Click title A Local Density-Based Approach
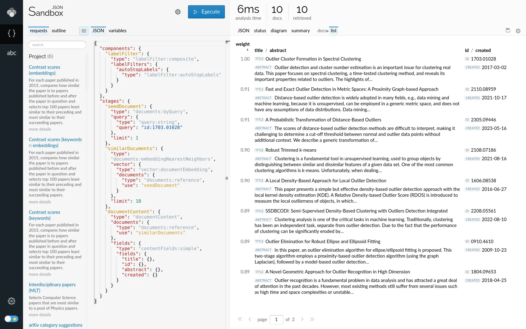The width and height of the screenshot is (526, 329). point(326,181)
